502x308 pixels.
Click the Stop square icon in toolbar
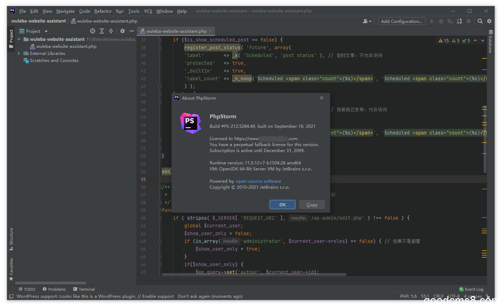(x=469, y=21)
